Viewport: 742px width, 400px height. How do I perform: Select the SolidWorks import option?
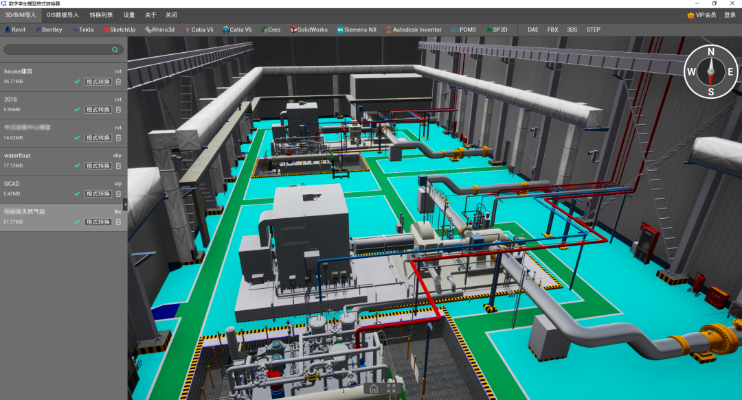click(308, 30)
